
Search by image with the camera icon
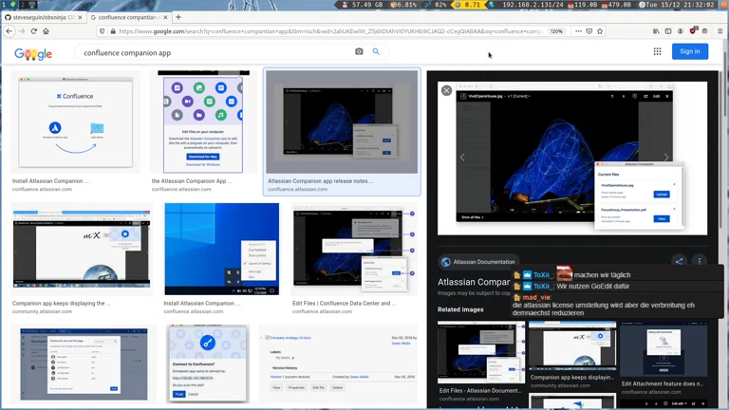pos(359,51)
